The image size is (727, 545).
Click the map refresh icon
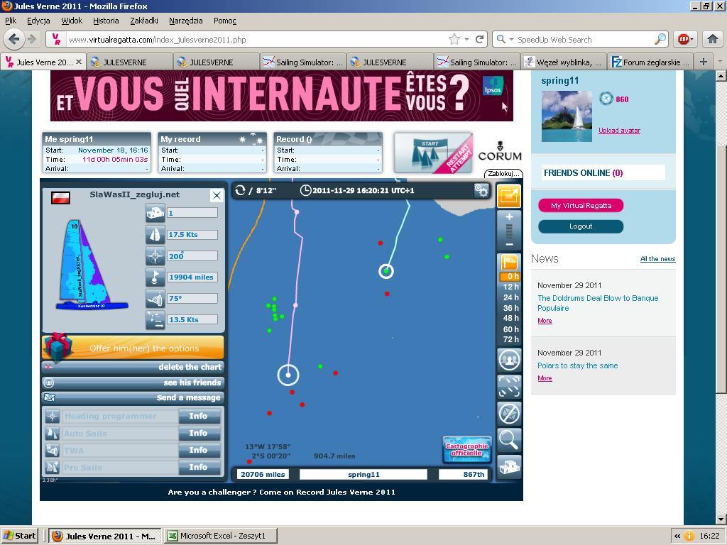point(241,190)
